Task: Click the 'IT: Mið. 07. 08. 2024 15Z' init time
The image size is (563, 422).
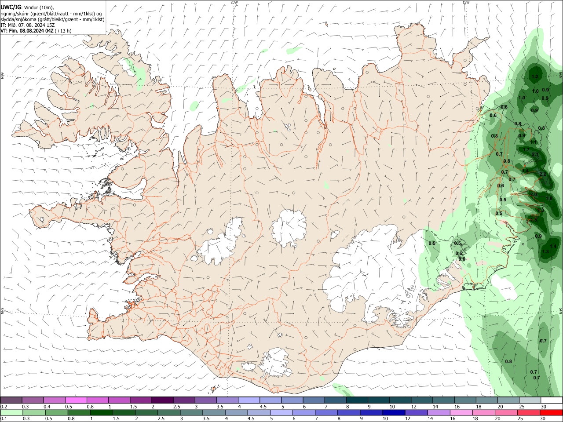Action: (28, 25)
